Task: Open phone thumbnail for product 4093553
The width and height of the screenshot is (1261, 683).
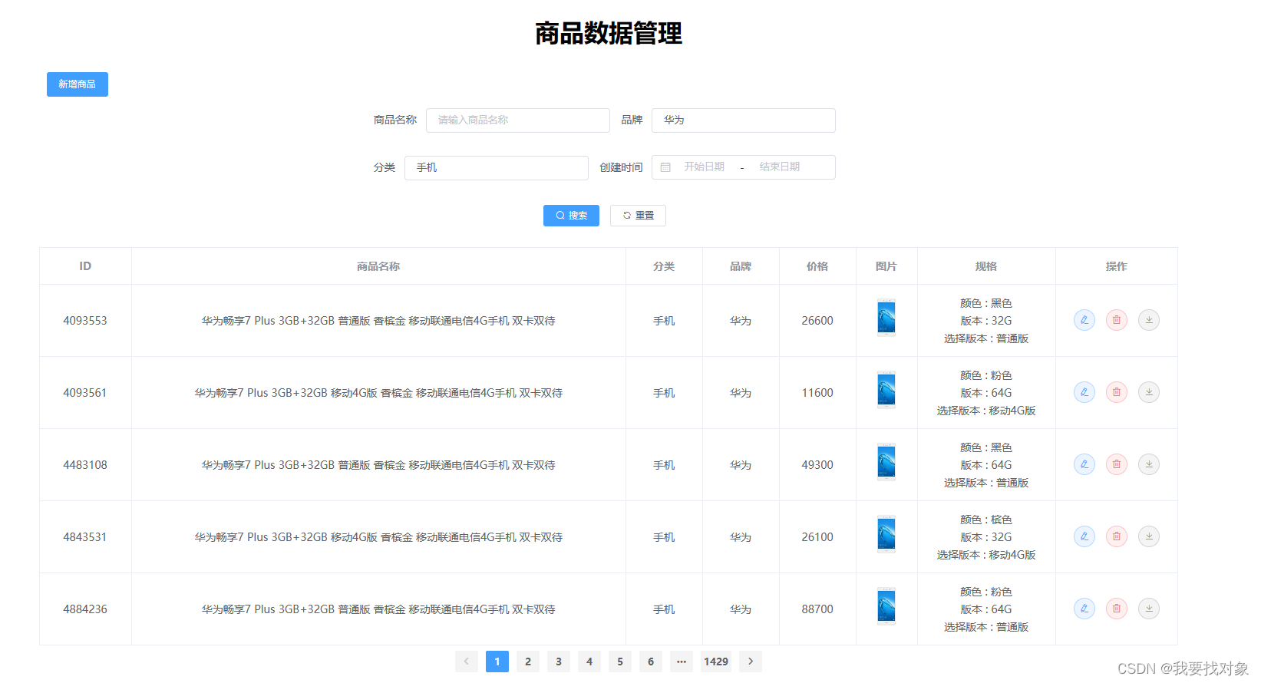Action: point(886,318)
